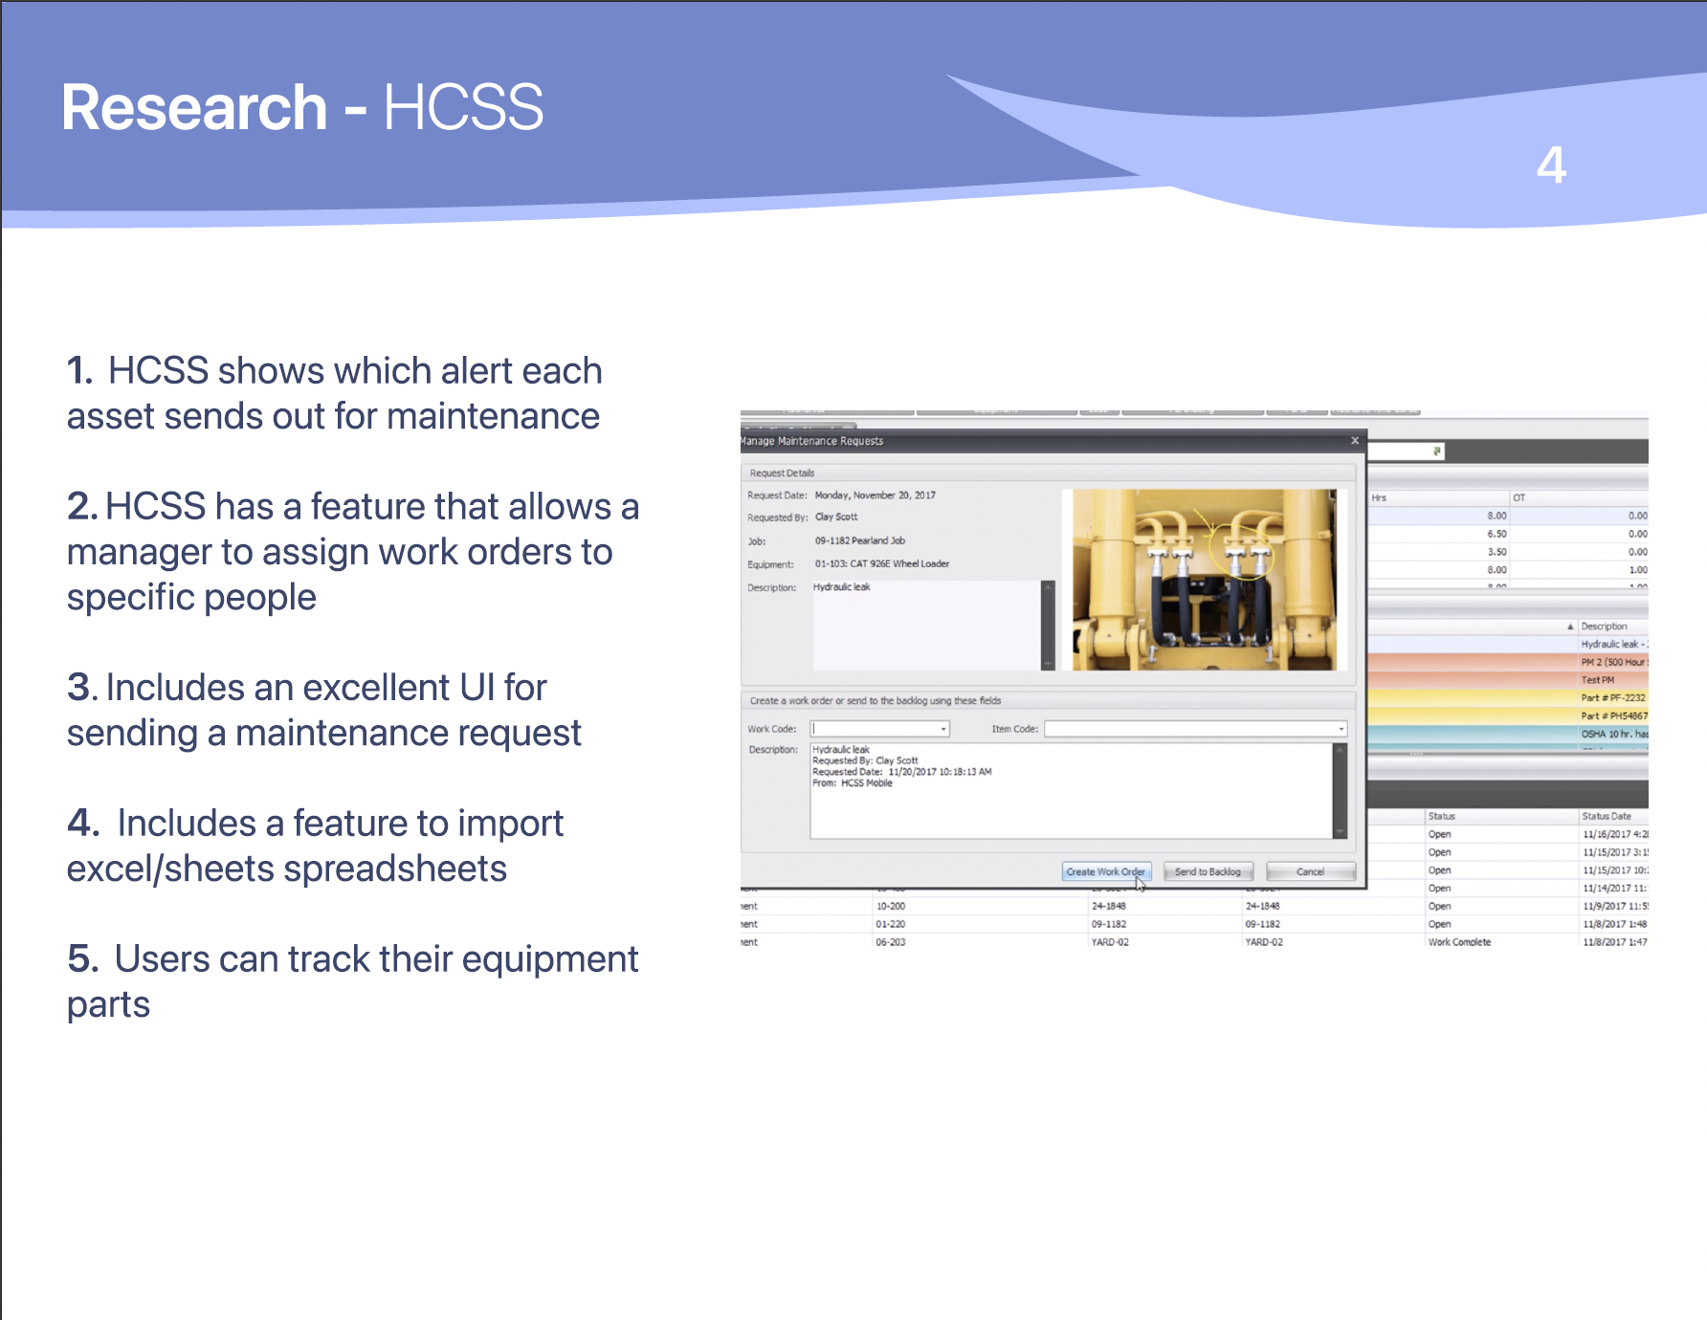The image size is (1707, 1320).
Task: Close the Manage Maintenance Requests dialog
Action: (x=1354, y=441)
